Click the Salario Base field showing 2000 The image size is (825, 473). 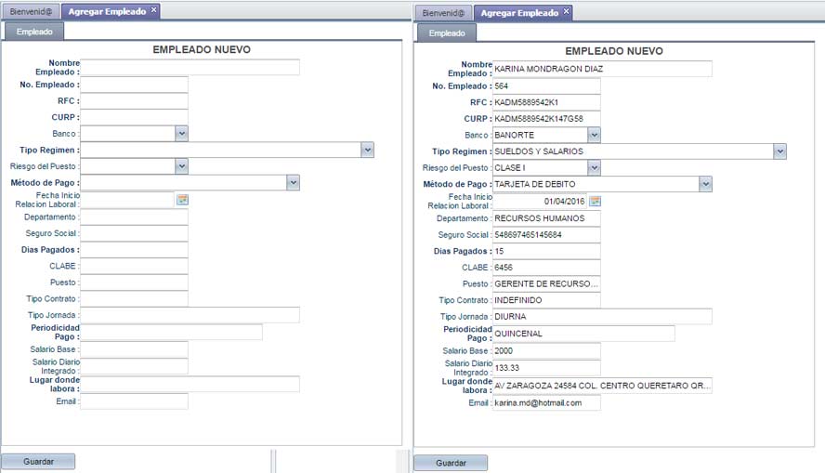546,351
